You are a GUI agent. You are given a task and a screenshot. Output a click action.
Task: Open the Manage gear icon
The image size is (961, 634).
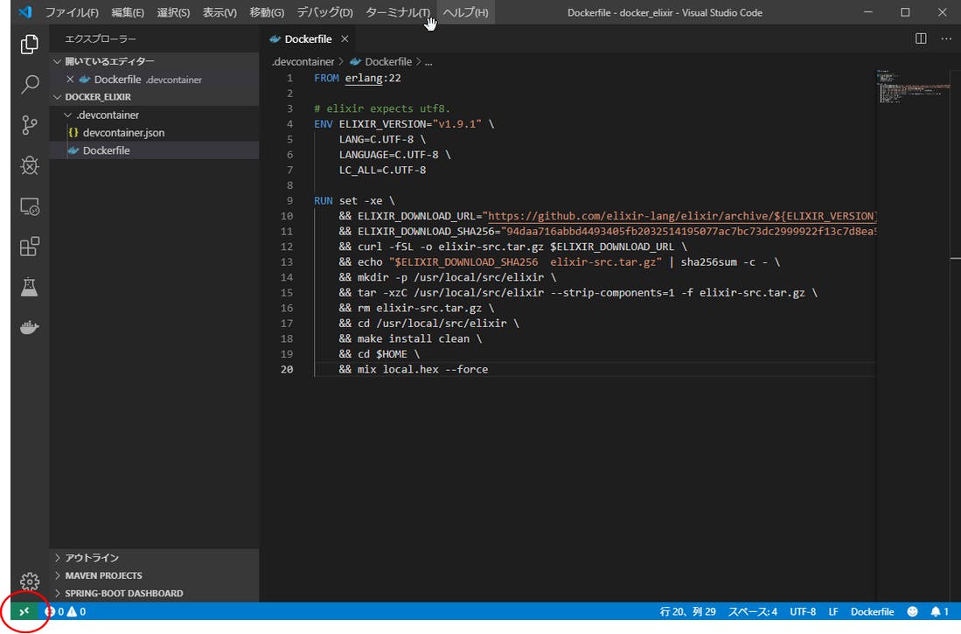(x=30, y=582)
